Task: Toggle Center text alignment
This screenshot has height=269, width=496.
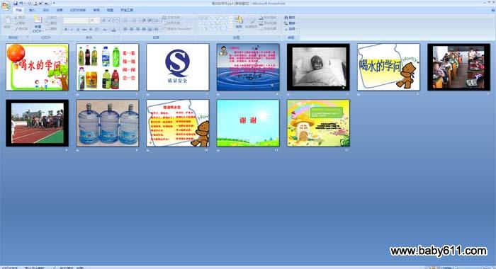Action: 132,29
